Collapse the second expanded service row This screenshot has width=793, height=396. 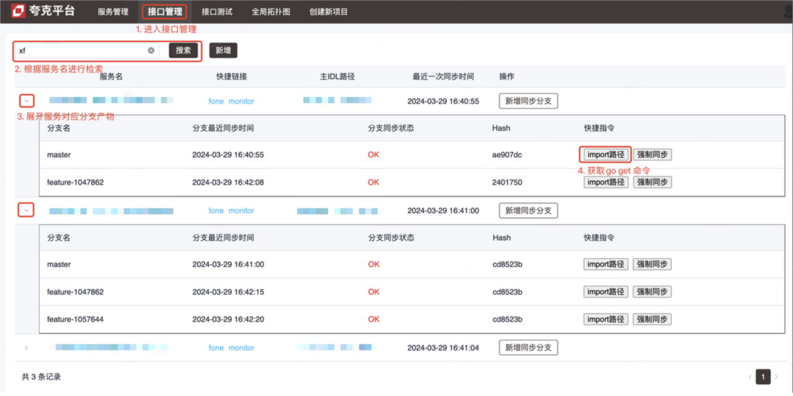coord(26,209)
